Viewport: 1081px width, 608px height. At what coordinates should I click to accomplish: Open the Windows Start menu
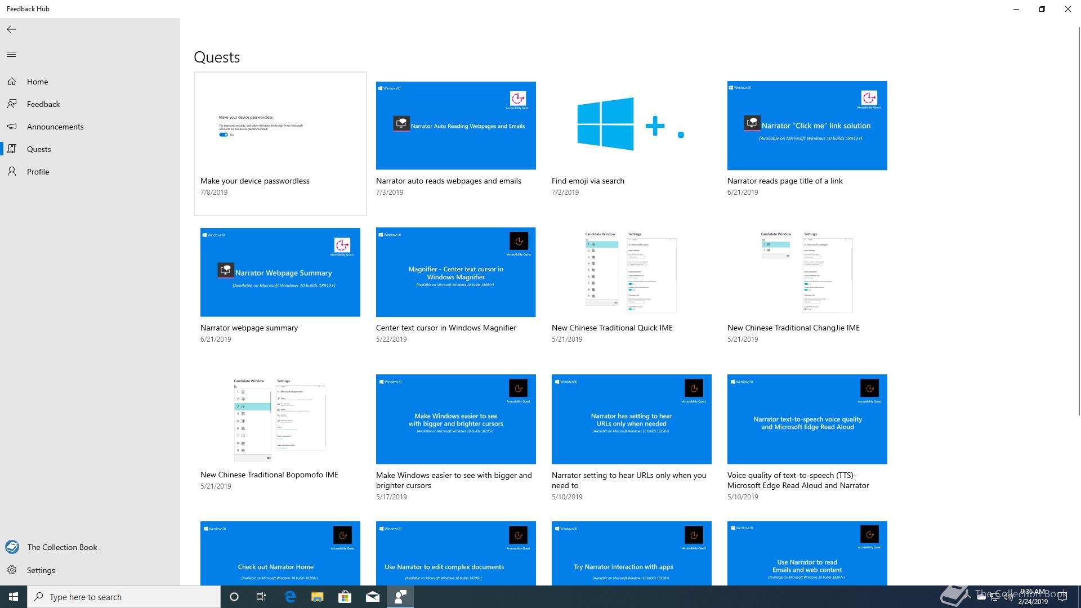[14, 597]
